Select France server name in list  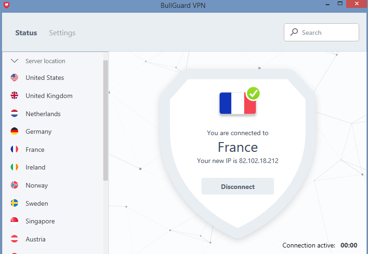point(35,150)
